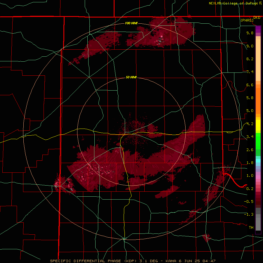Click the 6.6 scale label

pyautogui.click(x=250, y=85)
